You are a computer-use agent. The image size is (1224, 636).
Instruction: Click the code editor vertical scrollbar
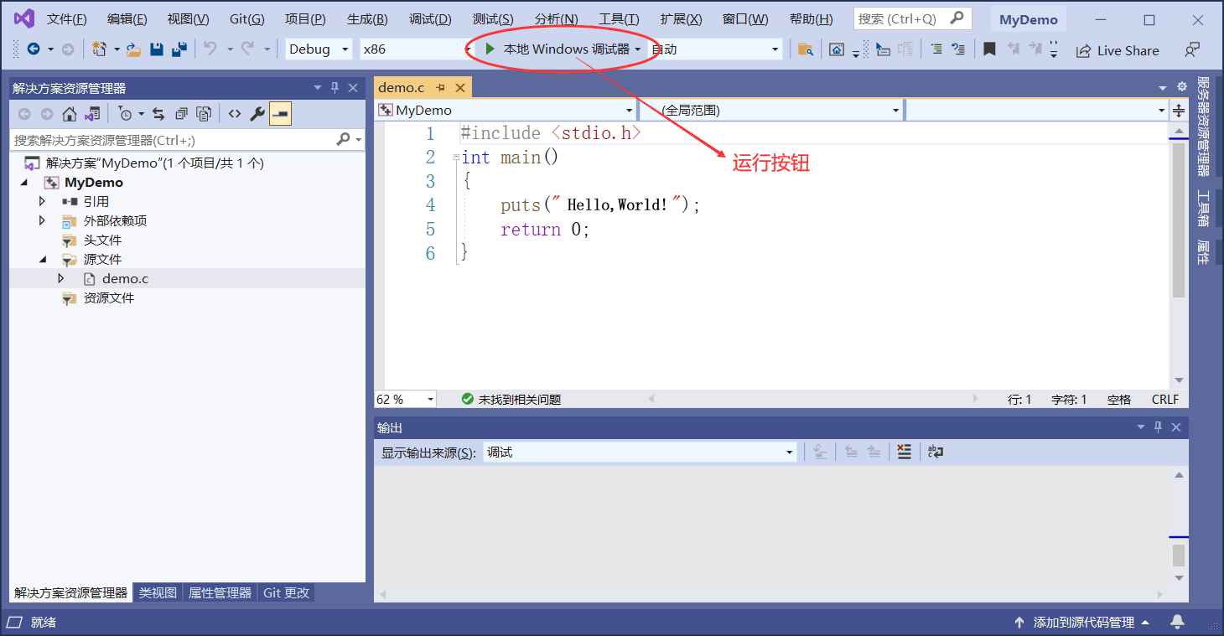tap(1179, 256)
